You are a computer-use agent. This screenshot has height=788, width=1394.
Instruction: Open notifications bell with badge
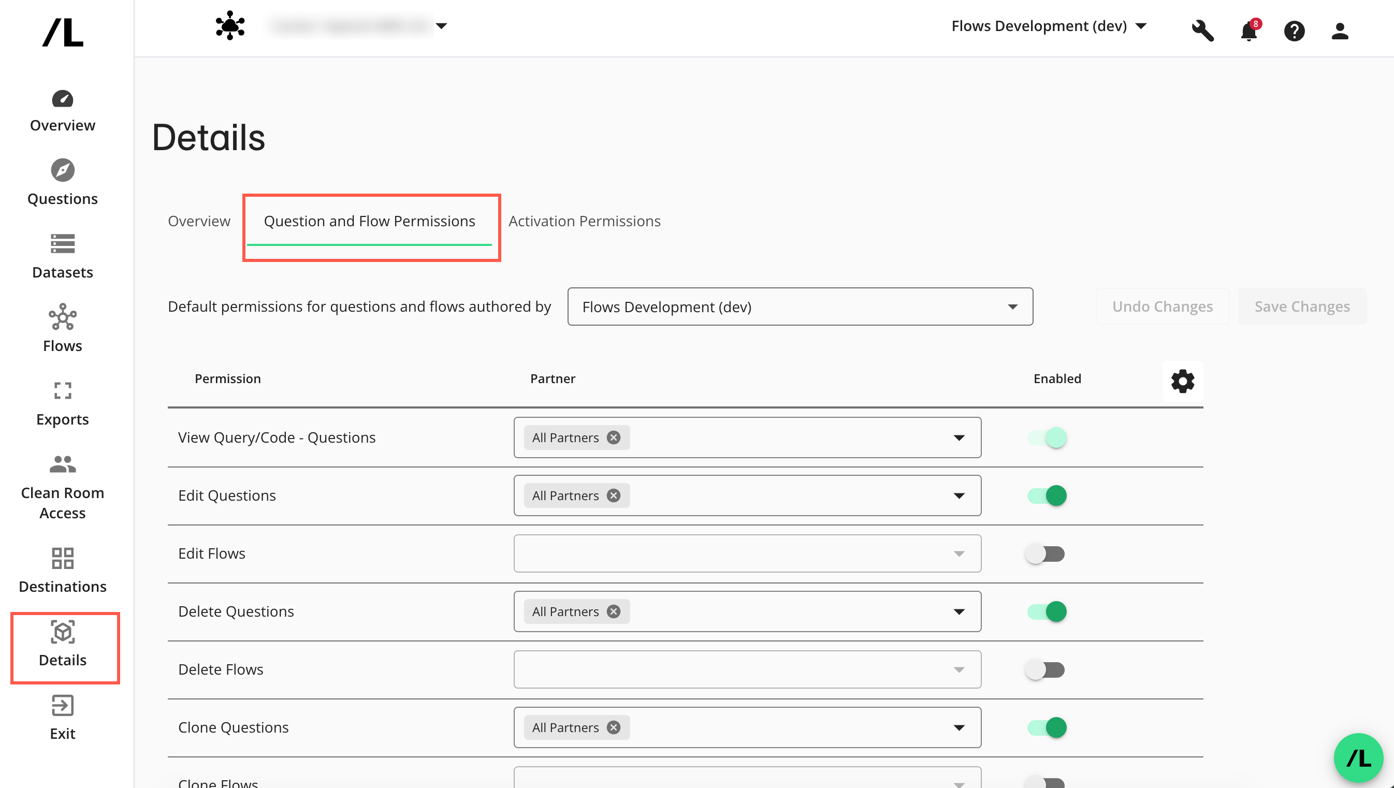coord(1249,31)
